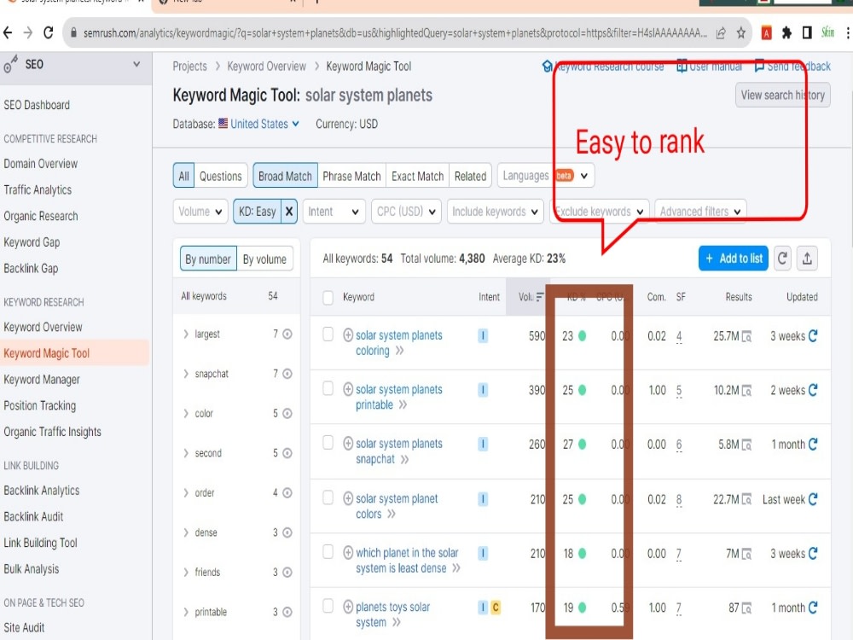
Task: Remove the KD: Easy filter
Action: pyautogui.click(x=289, y=212)
